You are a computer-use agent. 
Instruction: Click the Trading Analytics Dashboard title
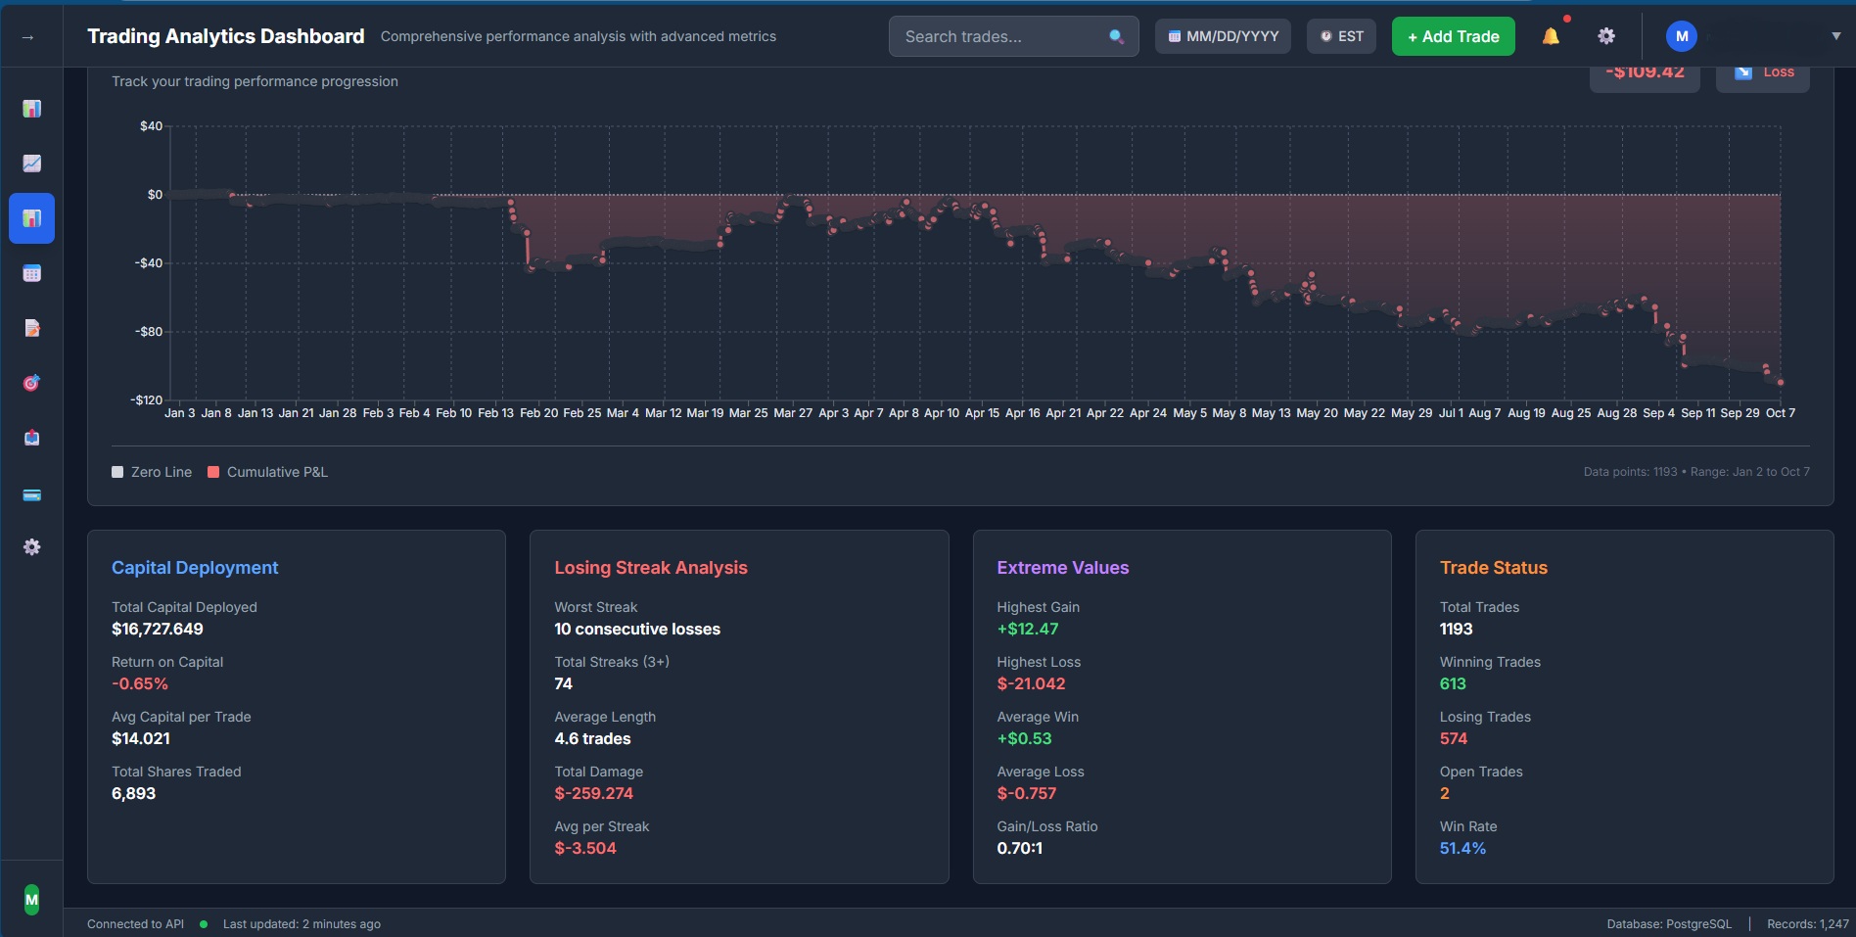[226, 35]
